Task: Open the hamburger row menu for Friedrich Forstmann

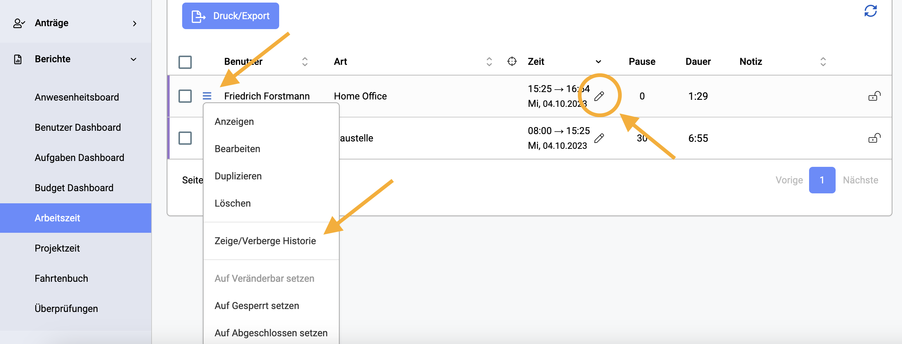Action: [207, 96]
